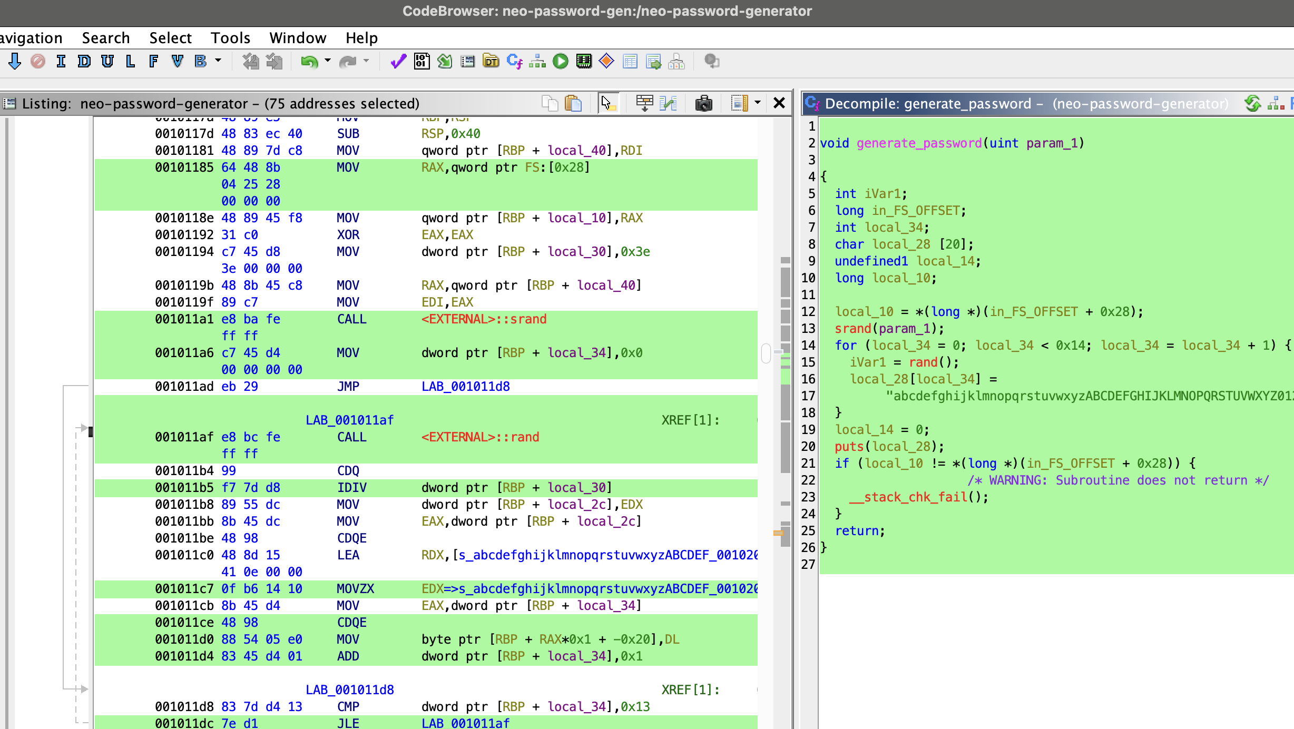Redo the last action in the toolbar
Viewport: 1294px width, 729px height.
pyautogui.click(x=348, y=61)
